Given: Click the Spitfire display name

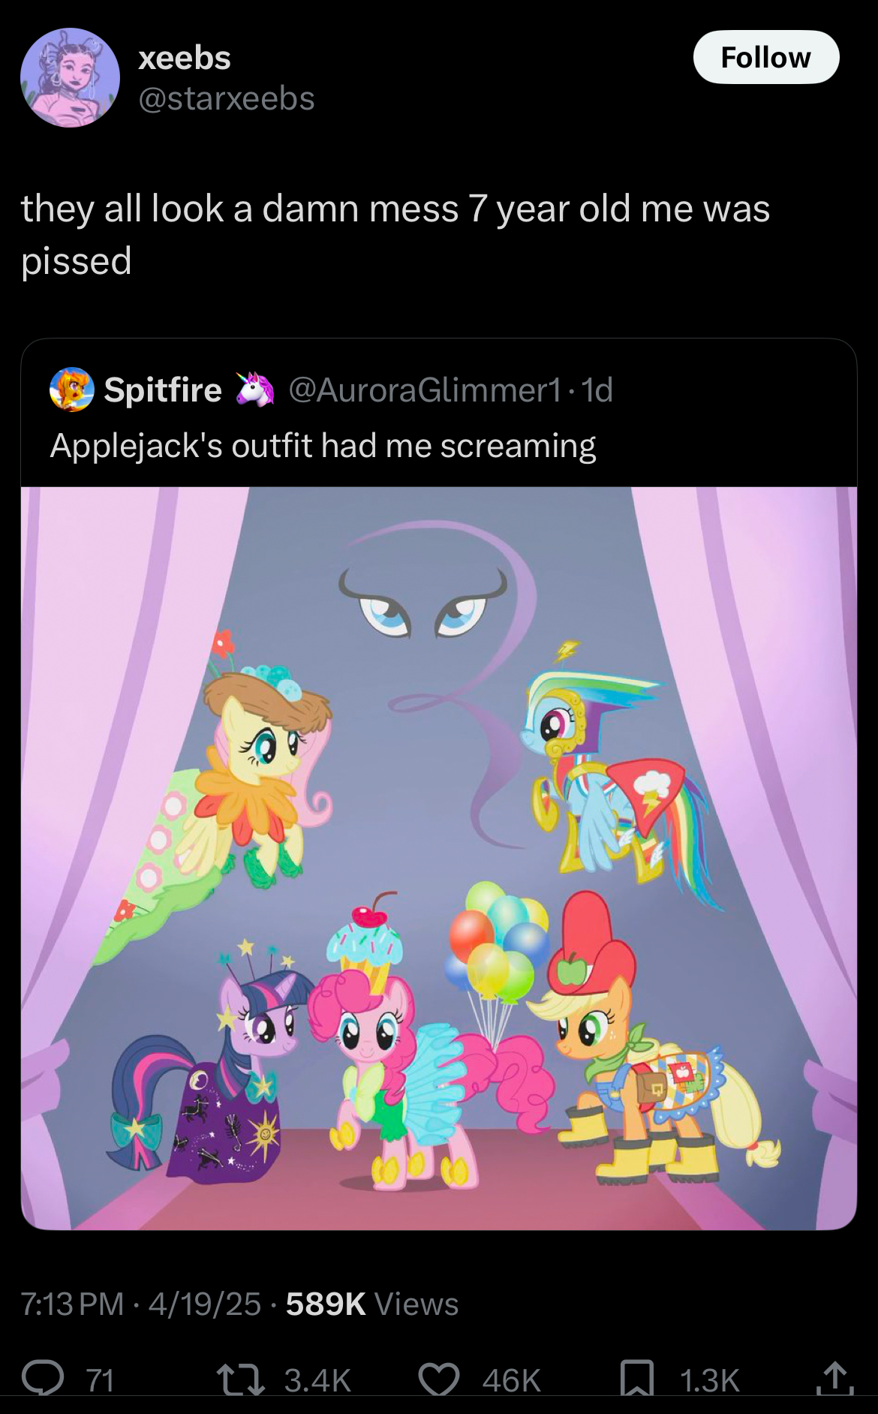Looking at the screenshot, I should click(x=163, y=390).
